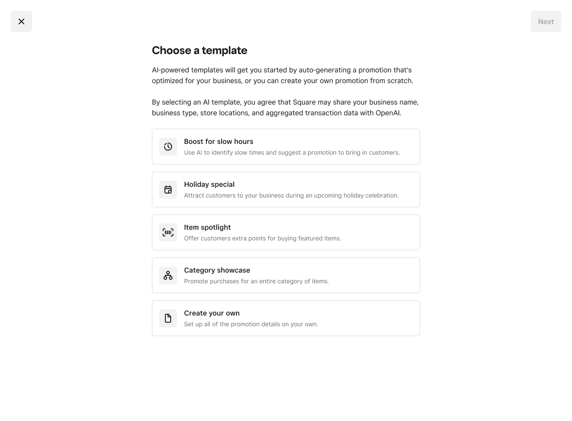The width and height of the screenshot is (572, 421).
Task: Click the Boost for slow hours description text
Action: [x=292, y=152]
